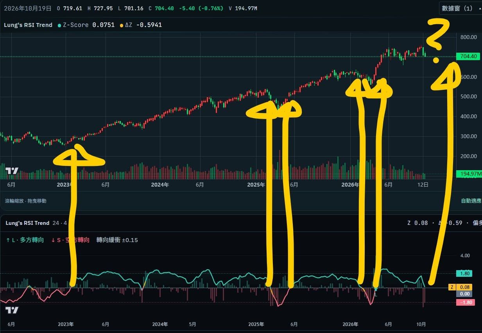Click the 自動適應 button

(x=471, y=201)
